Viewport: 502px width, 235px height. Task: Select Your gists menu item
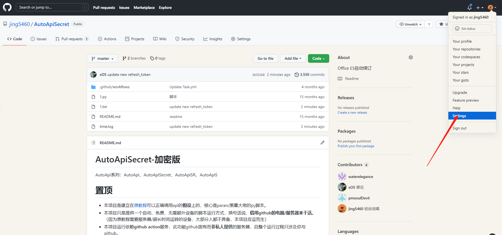[x=472, y=80]
